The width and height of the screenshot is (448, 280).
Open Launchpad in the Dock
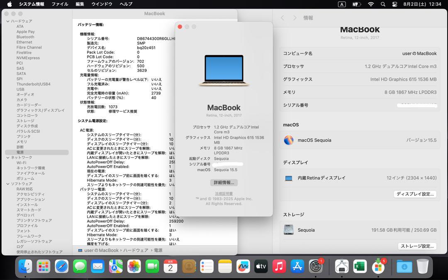[44, 267]
